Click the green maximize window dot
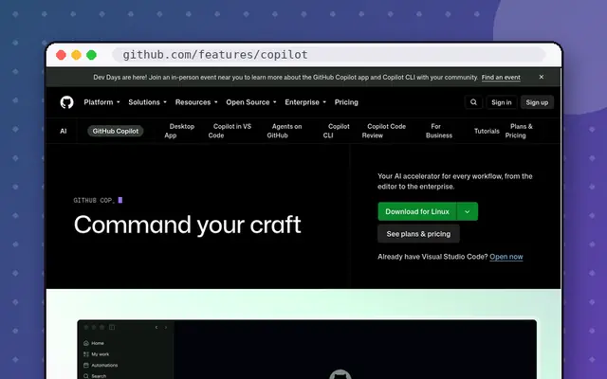607x379 pixels. (x=91, y=55)
